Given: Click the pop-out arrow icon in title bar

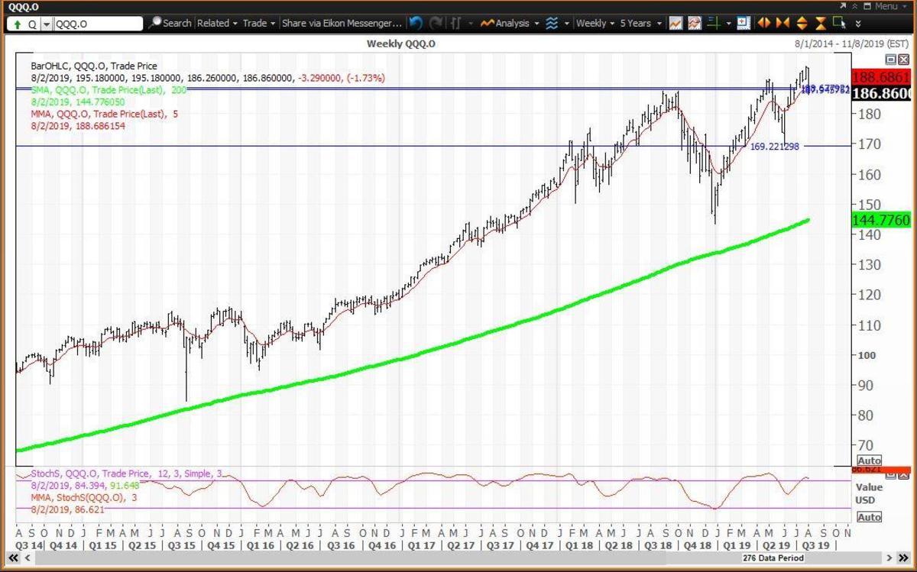Looking at the screenshot, I should coord(843,6).
